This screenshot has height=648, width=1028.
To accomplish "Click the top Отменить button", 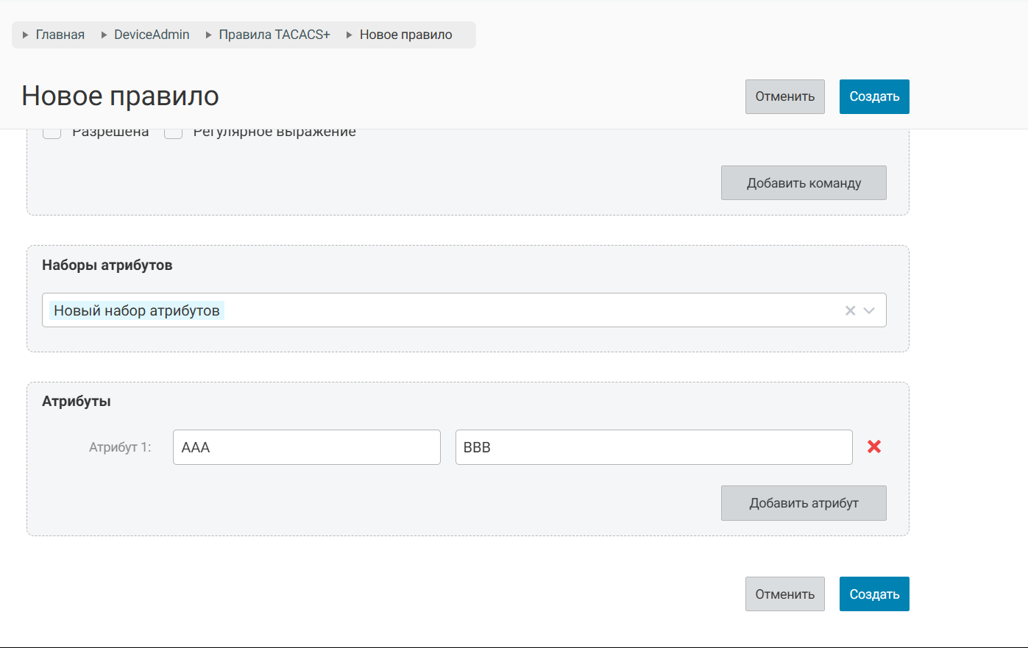I will coord(784,96).
